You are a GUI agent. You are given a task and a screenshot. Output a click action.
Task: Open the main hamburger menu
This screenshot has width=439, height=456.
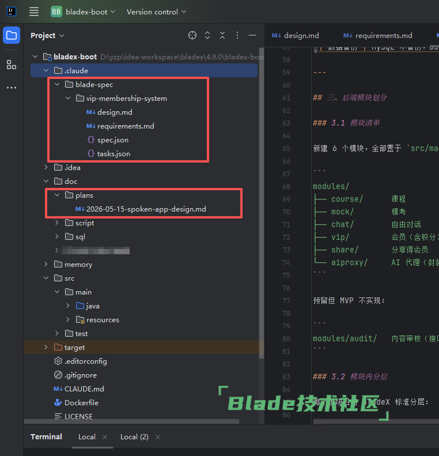[x=34, y=12]
